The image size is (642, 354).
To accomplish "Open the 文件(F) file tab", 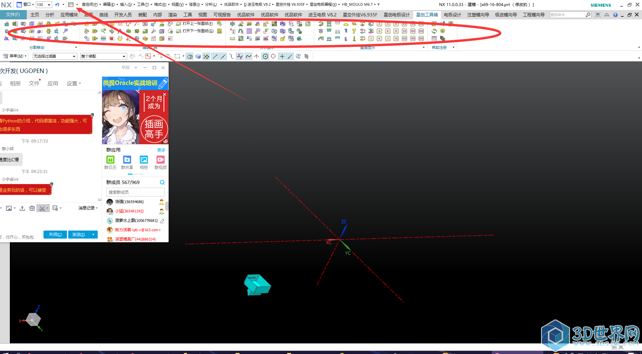I will coord(13,15).
